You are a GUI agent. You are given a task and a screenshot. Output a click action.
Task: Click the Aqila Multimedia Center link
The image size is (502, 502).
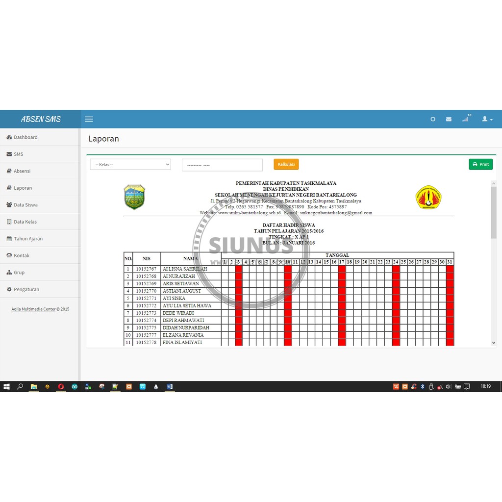pos(33,309)
